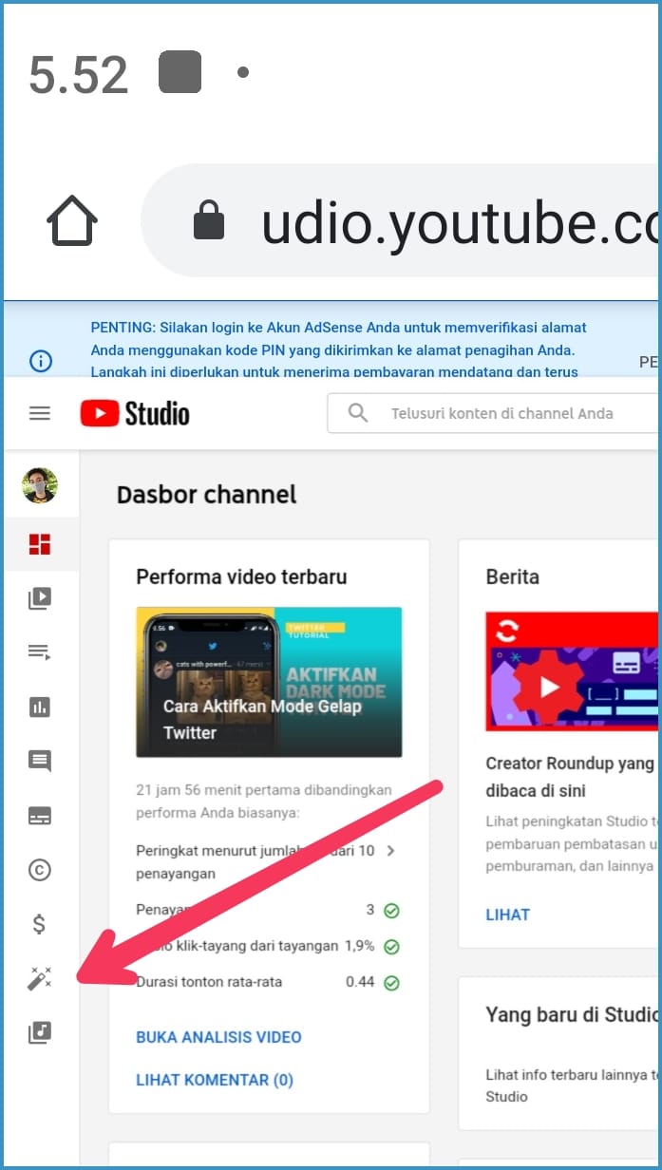Viewport: 662px width, 1170px height.
Task: Click the Durasi tonton rata-rata row
Action: (x=268, y=982)
